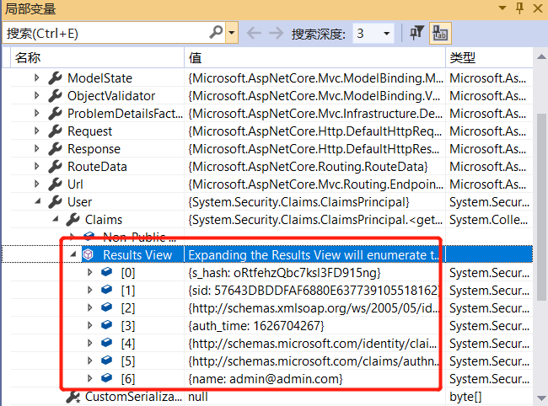
Task: Collapse the Claims node
Action: (x=55, y=219)
